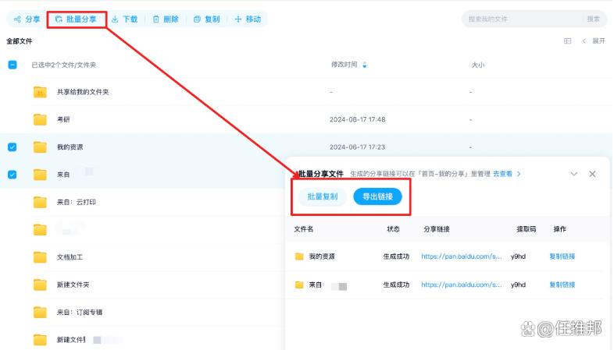
Task: Uncheck the 来自 folder checkbox below 我的资源
Action: [12, 175]
